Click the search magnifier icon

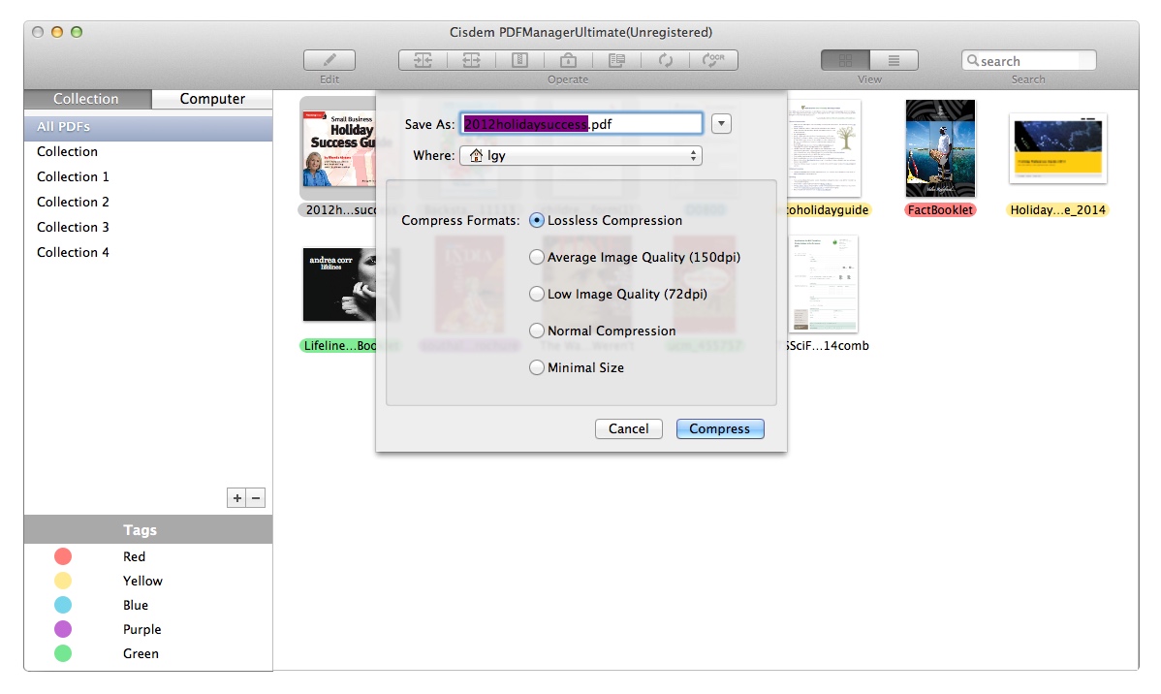click(x=973, y=60)
